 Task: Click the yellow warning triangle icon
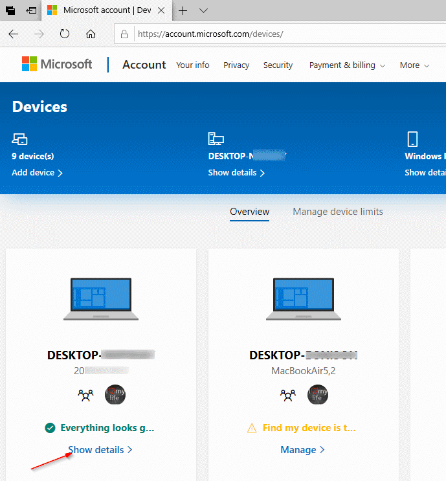click(252, 428)
